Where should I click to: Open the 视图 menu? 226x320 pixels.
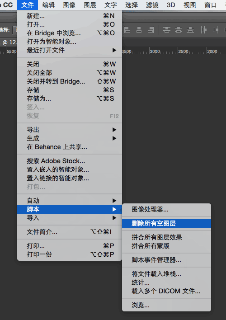190,5
